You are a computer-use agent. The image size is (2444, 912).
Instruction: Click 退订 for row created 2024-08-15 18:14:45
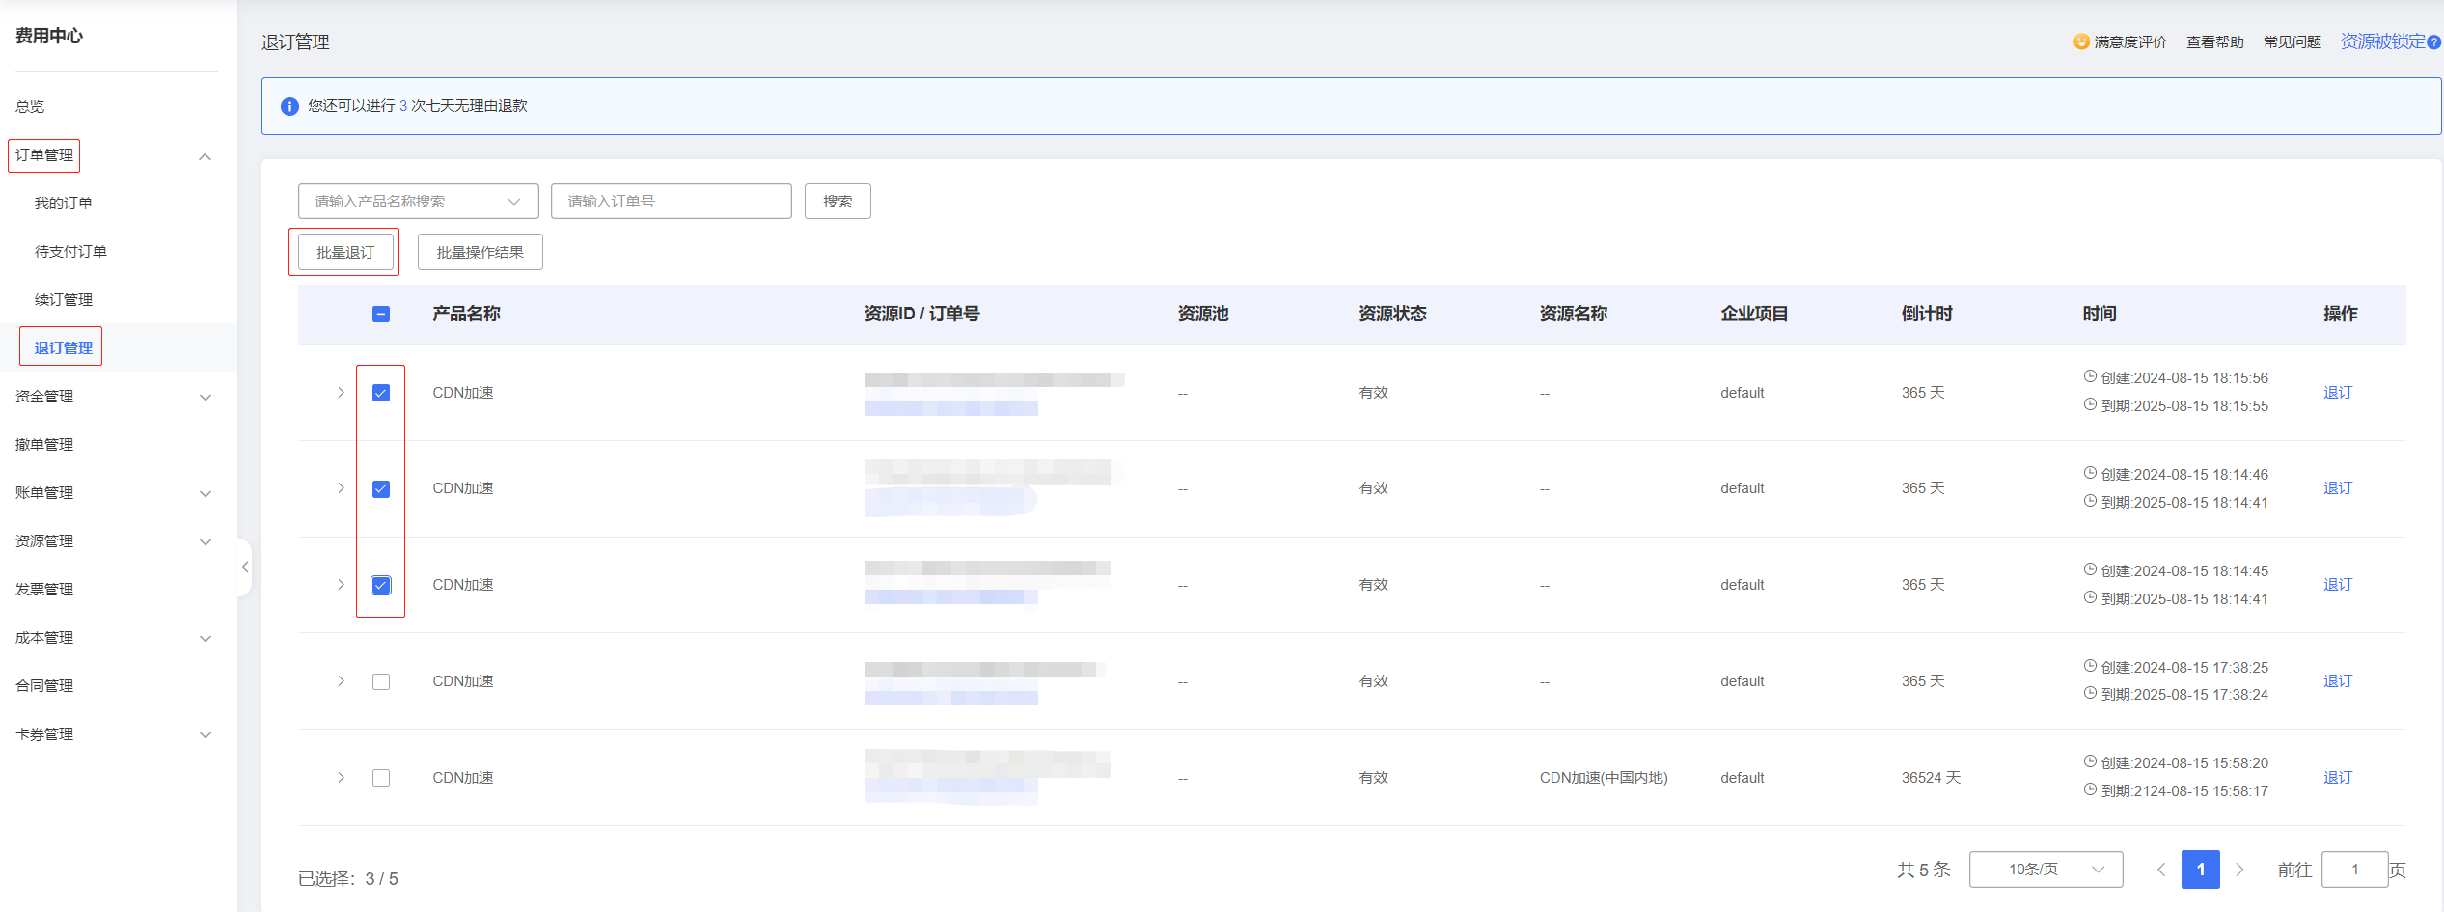[x=2338, y=585]
